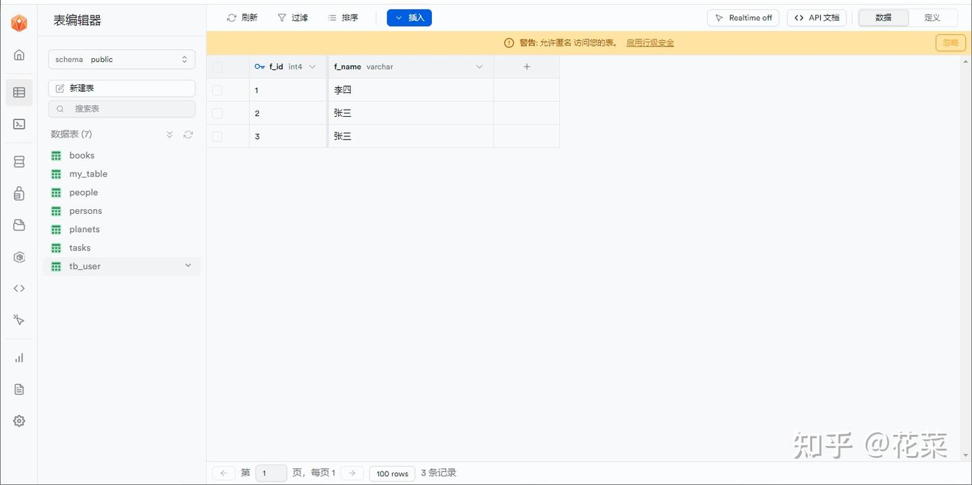Click the 启用行级安全 link in the warning banner
Screen dimensions: 972x485
pyautogui.click(x=649, y=42)
